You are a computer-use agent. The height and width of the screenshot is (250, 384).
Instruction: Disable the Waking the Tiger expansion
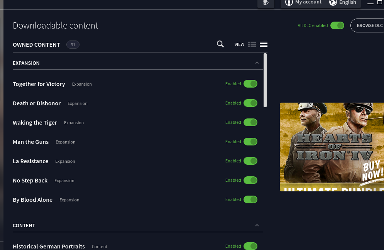point(250,122)
